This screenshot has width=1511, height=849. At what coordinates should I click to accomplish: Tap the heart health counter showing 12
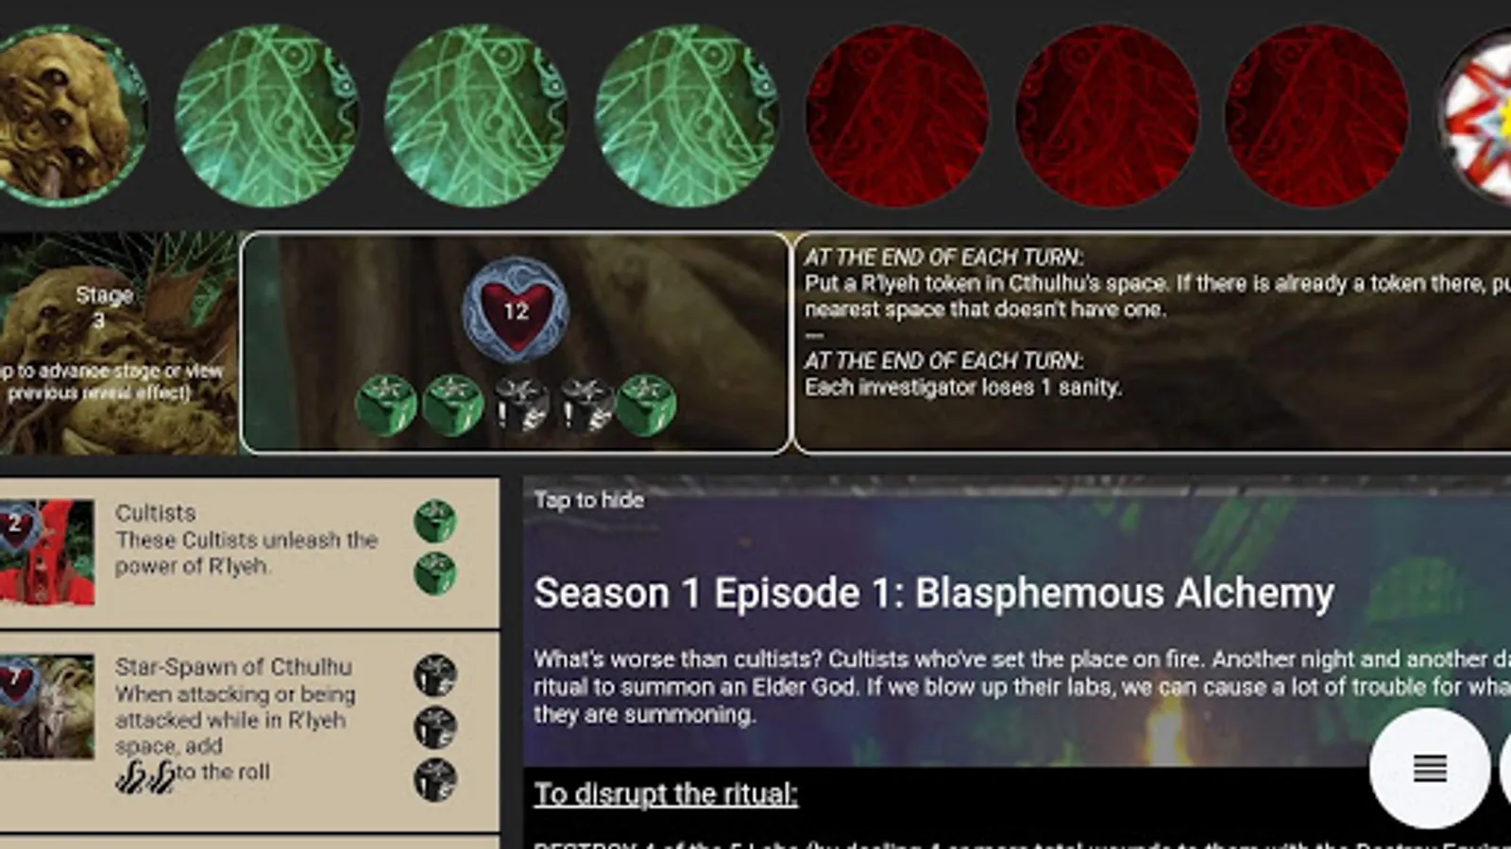516,310
